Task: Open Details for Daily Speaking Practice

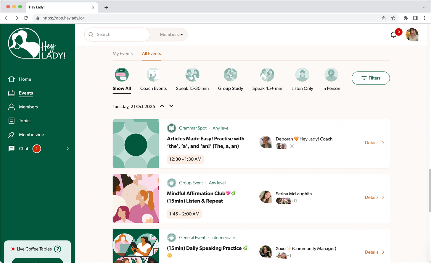Action: [375, 252]
